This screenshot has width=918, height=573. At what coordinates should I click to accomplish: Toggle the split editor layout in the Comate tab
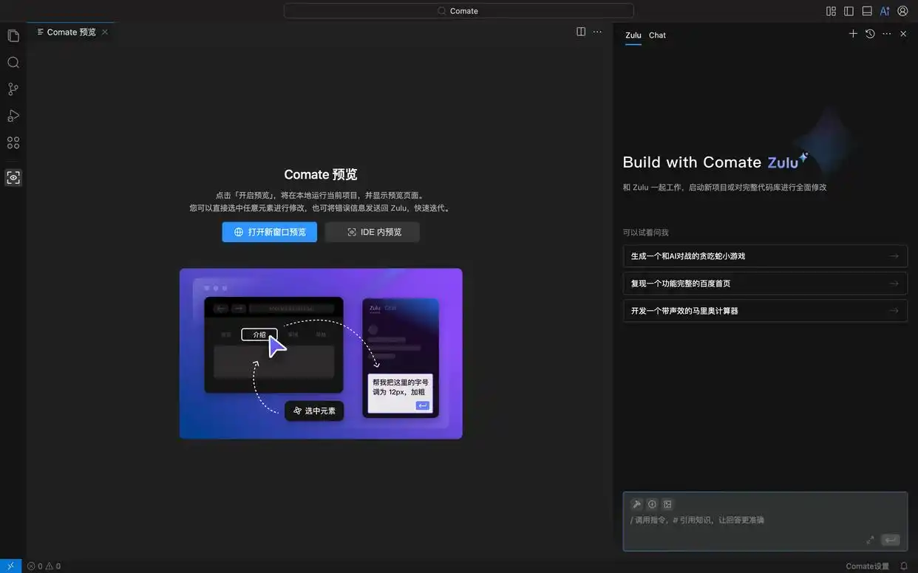(x=581, y=31)
